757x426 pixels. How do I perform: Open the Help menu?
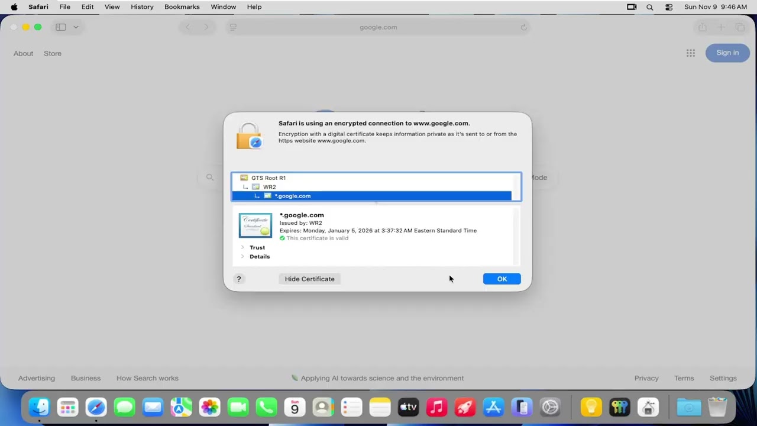pos(254,7)
